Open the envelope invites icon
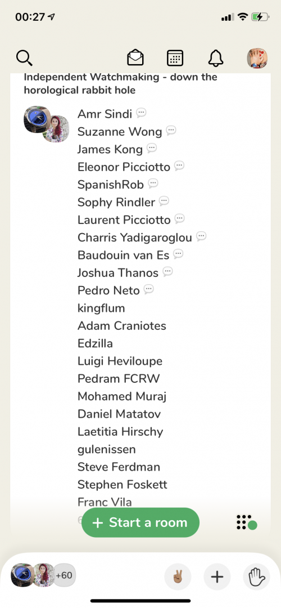The width and height of the screenshot is (281, 608). click(135, 58)
